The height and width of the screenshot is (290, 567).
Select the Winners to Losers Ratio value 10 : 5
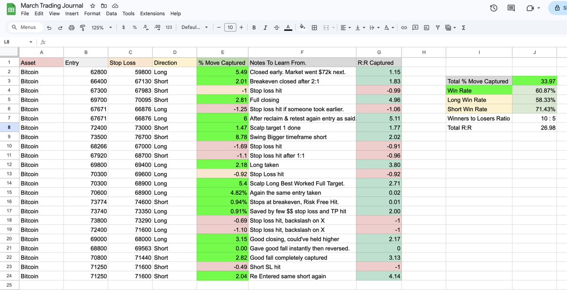(534, 118)
